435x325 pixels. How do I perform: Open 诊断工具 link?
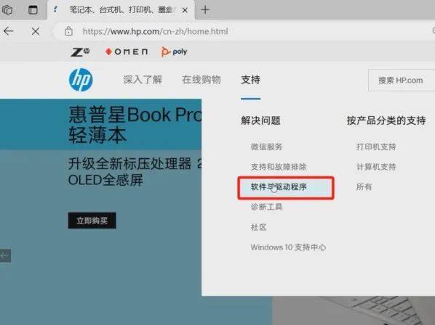pos(266,207)
